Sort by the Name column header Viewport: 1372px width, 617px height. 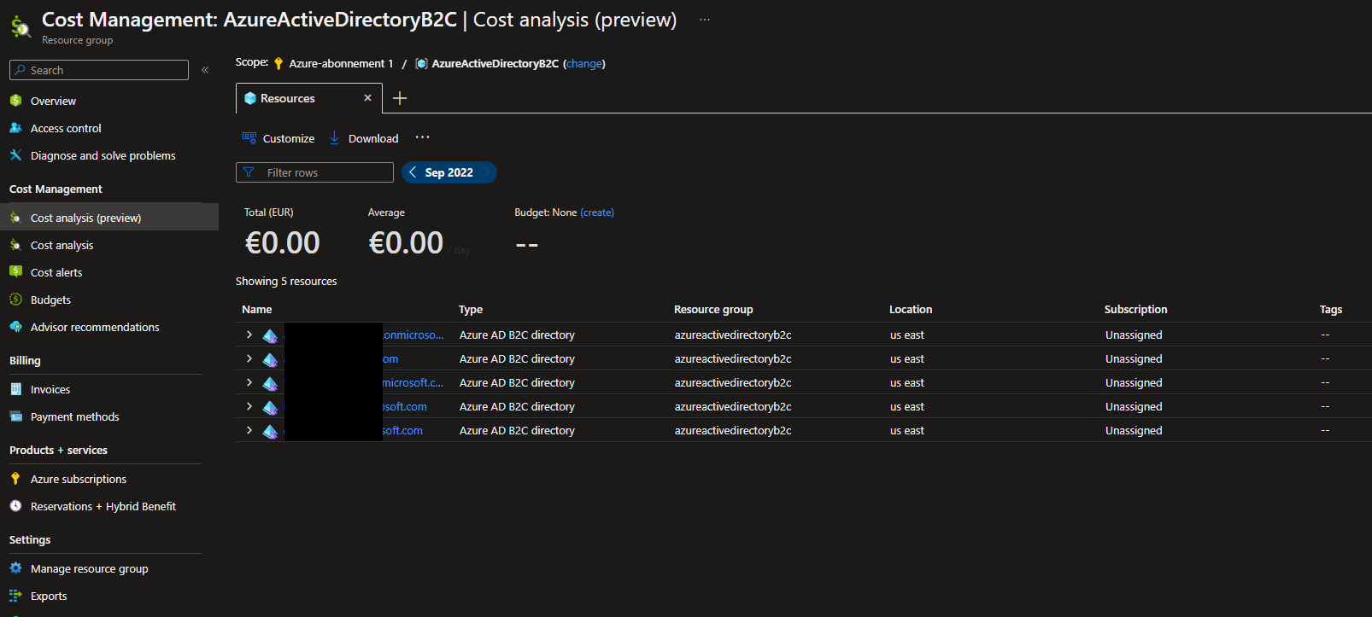click(257, 309)
